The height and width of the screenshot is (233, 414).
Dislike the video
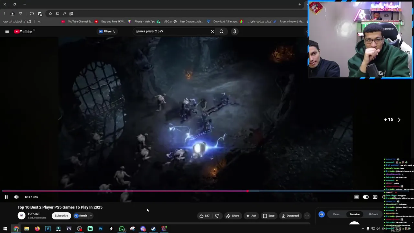(217, 216)
